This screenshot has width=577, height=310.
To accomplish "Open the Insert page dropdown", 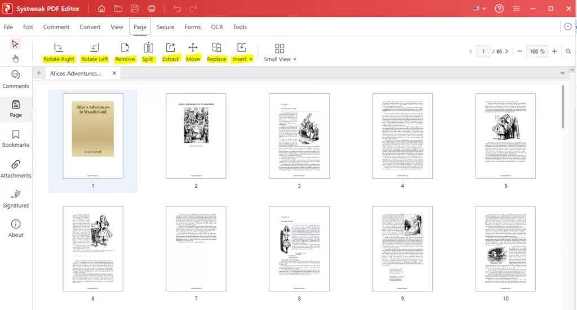I will point(242,52).
